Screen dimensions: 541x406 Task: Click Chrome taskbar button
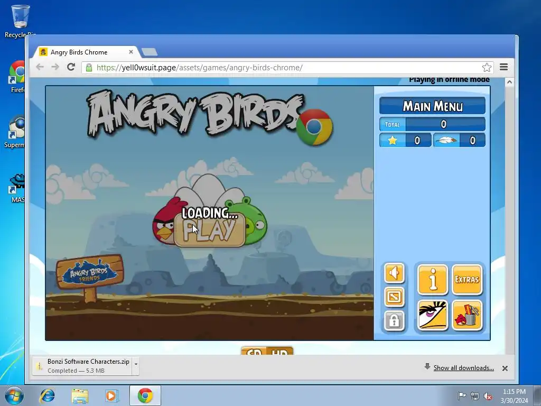pos(145,395)
